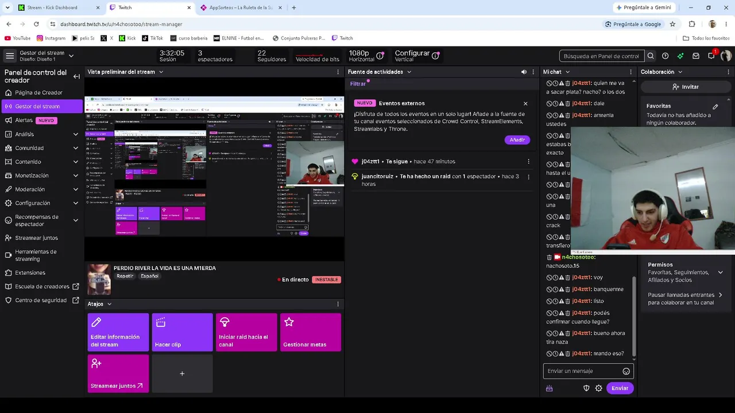
Task: Add a new shortcut with plus tile
Action: coord(182,373)
